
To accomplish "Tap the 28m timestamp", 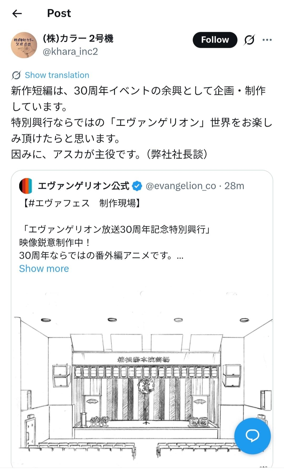I will tap(234, 186).
